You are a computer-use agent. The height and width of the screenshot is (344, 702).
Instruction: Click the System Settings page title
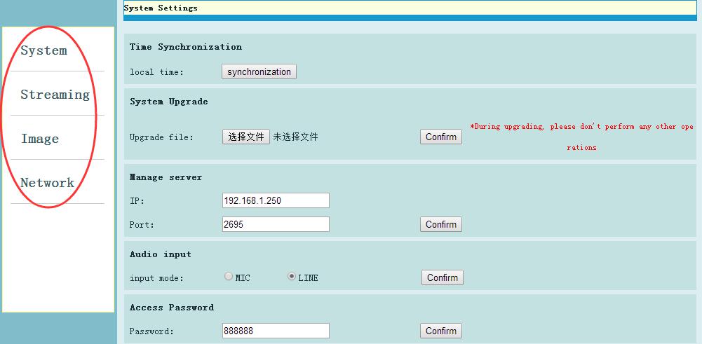coord(161,8)
